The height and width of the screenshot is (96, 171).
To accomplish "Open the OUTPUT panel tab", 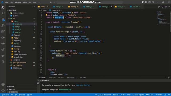I will (x=61, y=77).
